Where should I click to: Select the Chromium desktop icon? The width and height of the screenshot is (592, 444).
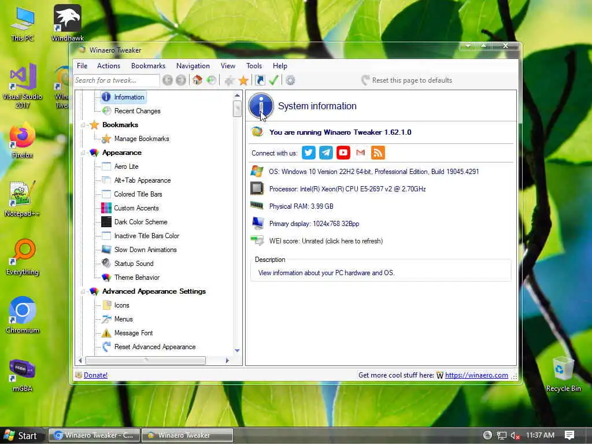click(x=23, y=316)
